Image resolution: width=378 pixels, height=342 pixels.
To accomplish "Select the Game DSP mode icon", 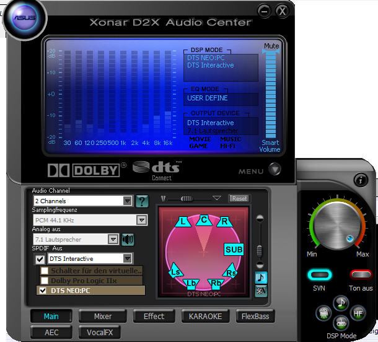I will 341,323.
